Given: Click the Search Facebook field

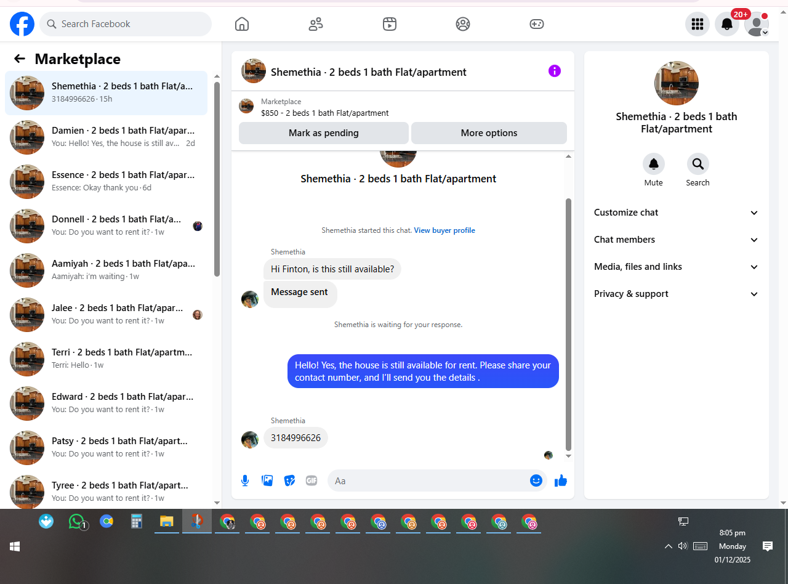Looking at the screenshot, I should pos(126,24).
